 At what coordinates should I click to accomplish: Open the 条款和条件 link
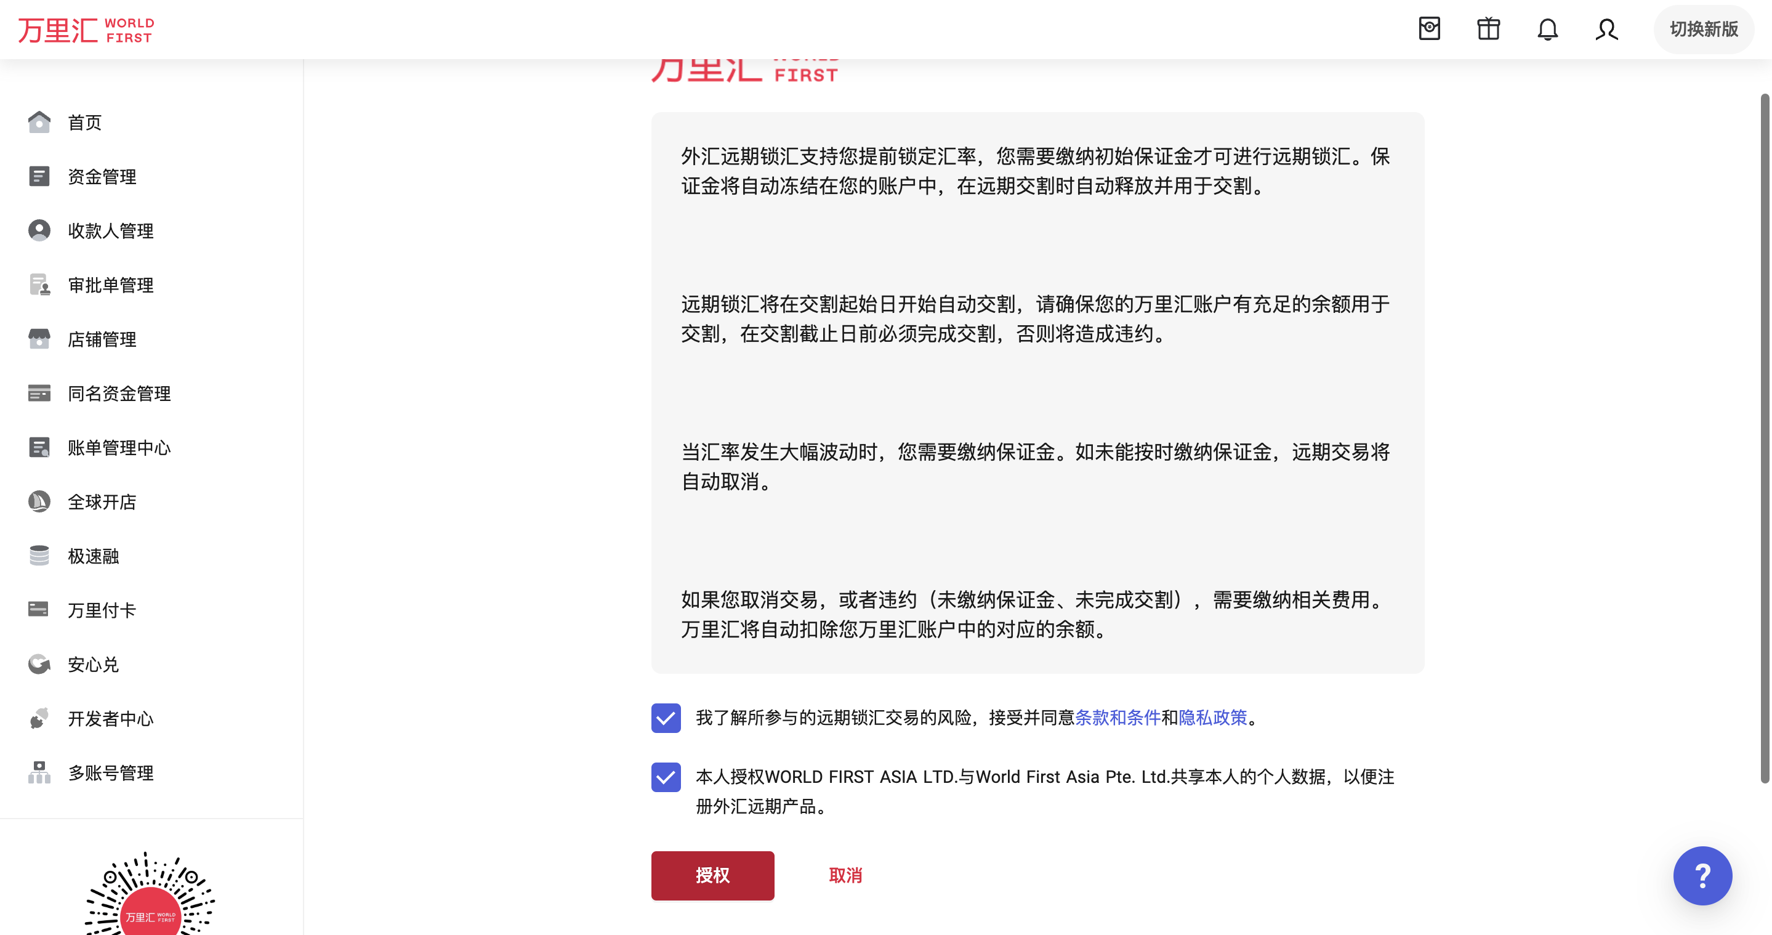(x=1117, y=718)
